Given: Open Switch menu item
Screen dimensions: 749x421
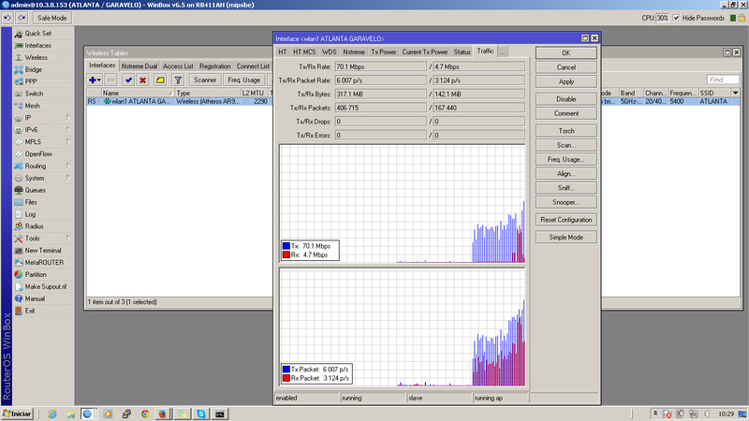Looking at the screenshot, I should (x=34, y=94).
